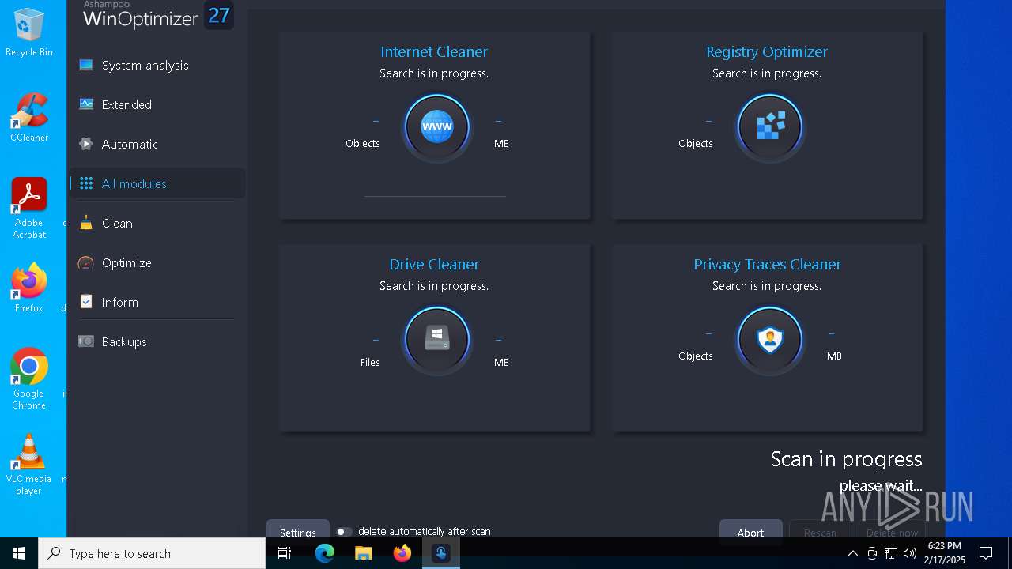Toggle delete automatically after scan
The height and width of the screenshot is (569, 1012).
344,532
